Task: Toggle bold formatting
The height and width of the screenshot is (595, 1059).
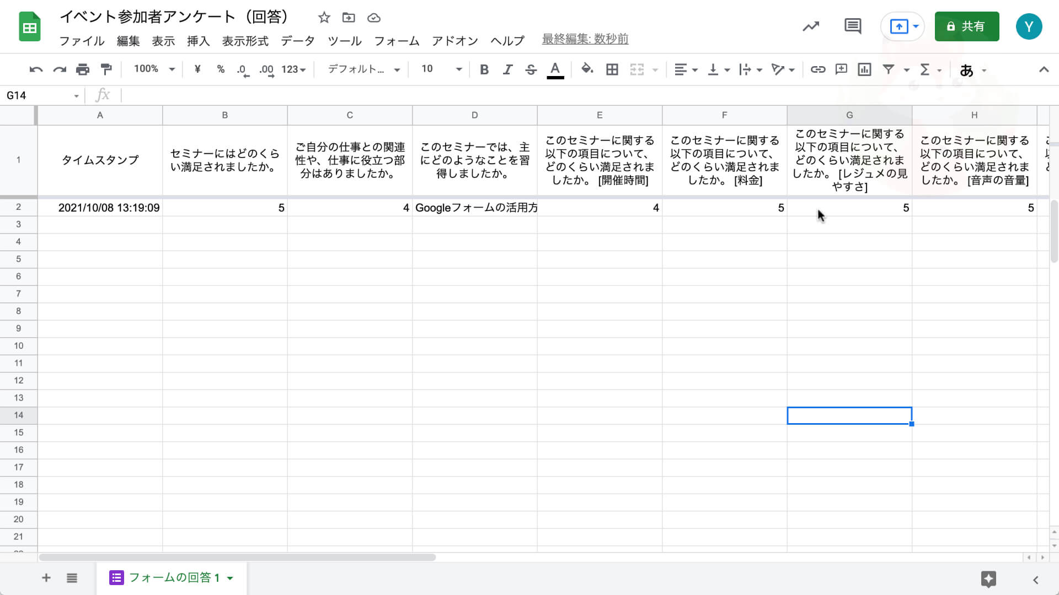Action: coord(484,69)
